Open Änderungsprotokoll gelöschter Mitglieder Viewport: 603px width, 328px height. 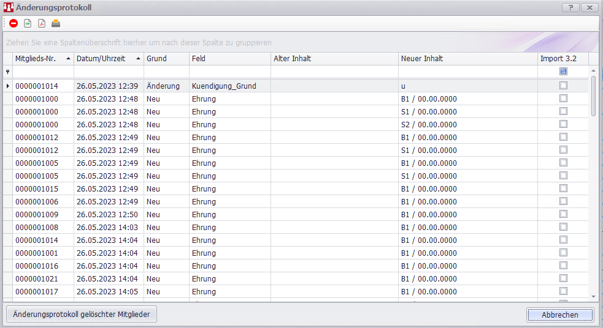tap(82, 315)
